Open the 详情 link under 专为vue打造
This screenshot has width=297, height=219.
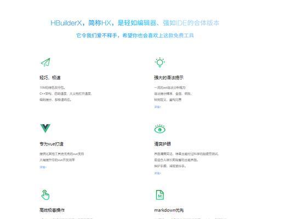point(43,167)
